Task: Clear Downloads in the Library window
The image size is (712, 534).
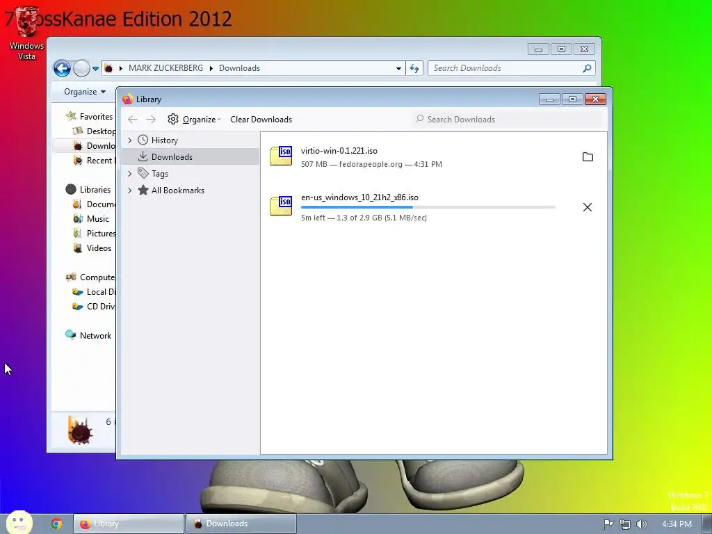Action: pyautogui.click(x=261, y=120)
